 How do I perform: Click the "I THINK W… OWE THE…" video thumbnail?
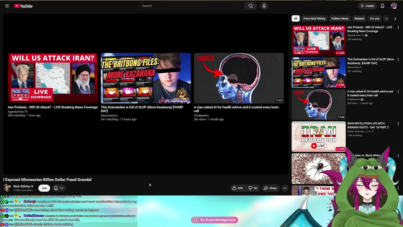click(319, 191)
